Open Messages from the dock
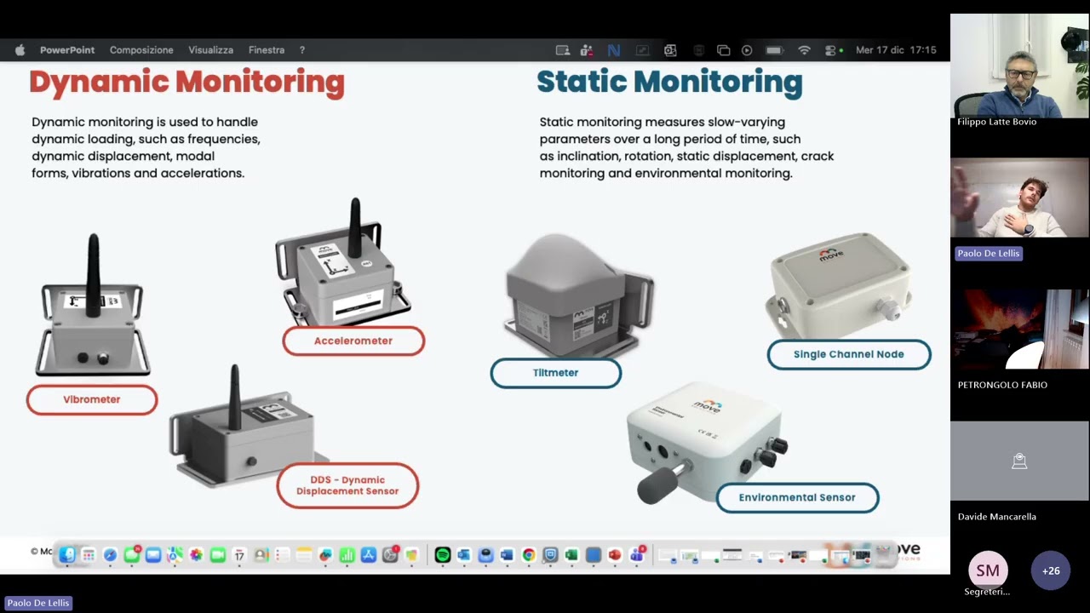This screenshot has width=1090, height=613. (x=132, y=555)
